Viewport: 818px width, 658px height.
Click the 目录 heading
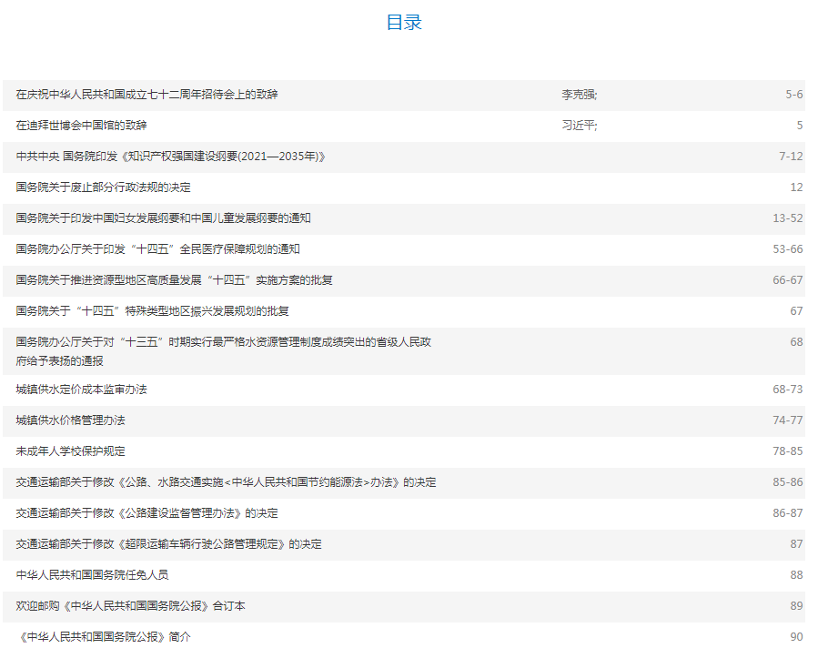(x=404, y=23)
